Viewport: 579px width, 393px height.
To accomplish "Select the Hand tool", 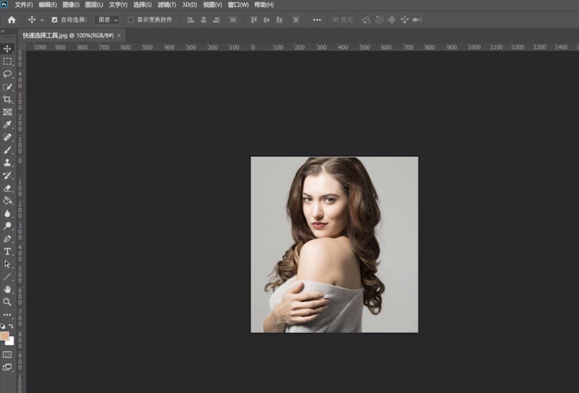I will (7, 289).
